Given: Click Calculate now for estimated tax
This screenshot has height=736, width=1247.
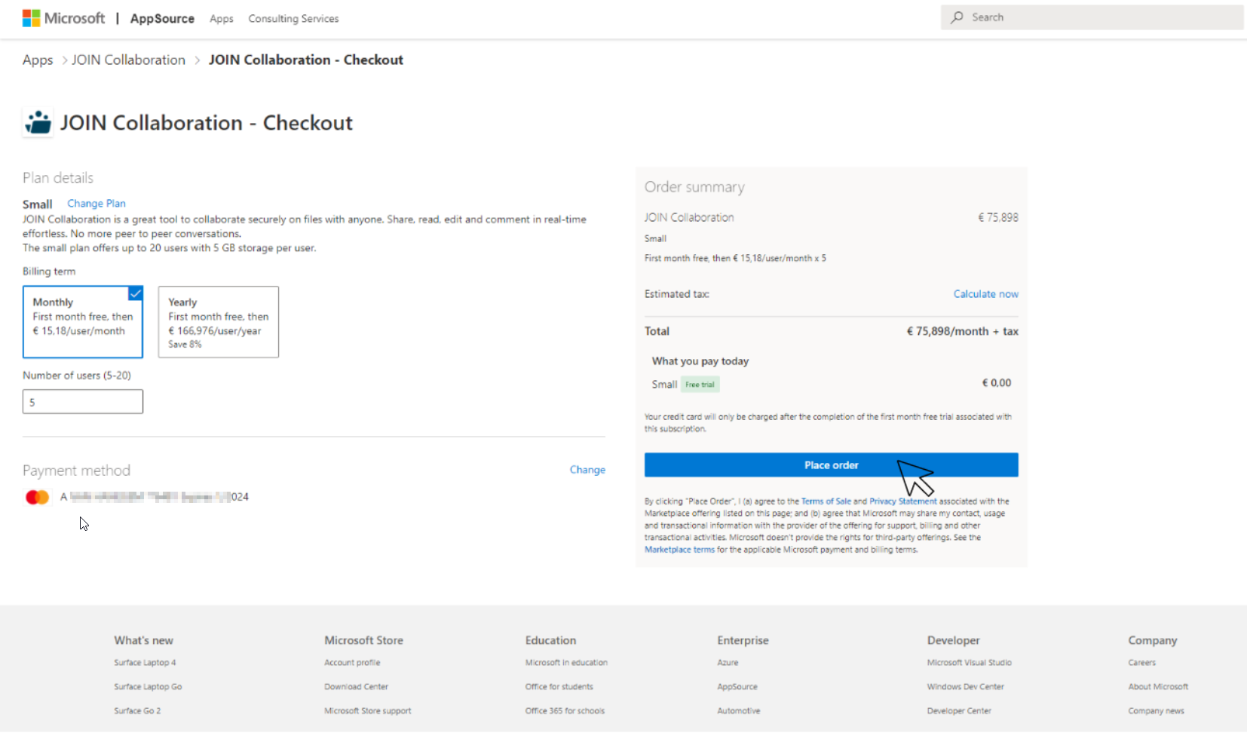Looking at the screenshot, I should coord(985,294).
